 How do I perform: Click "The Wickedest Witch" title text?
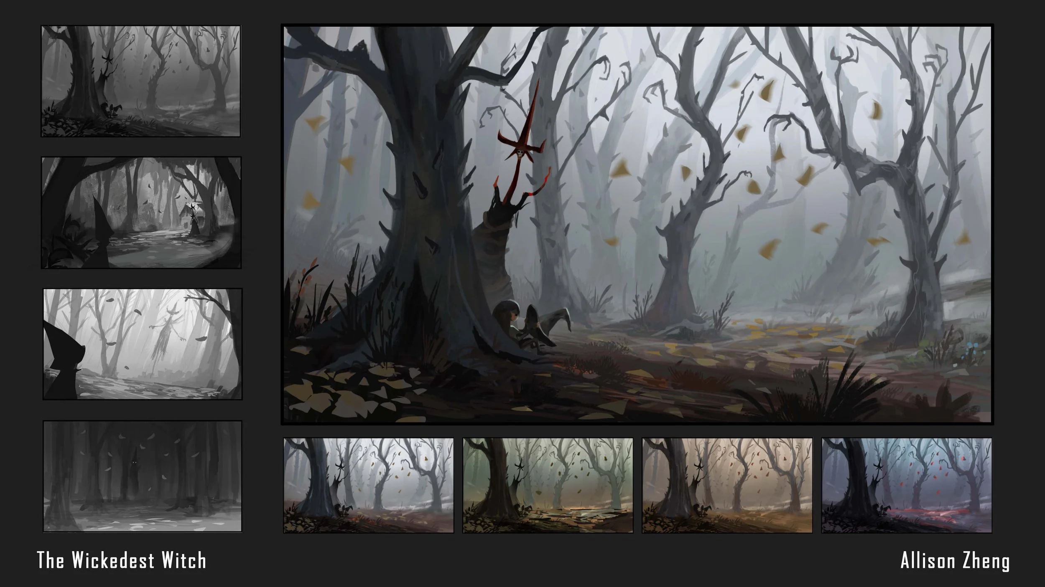click(x=122, y=560)
